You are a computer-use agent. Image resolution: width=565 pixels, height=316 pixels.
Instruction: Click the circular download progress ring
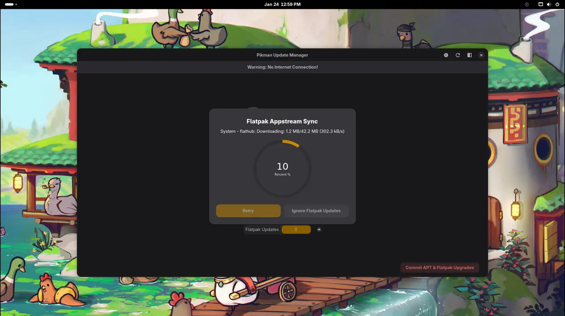pyautogui.click(x=282, y=169)
